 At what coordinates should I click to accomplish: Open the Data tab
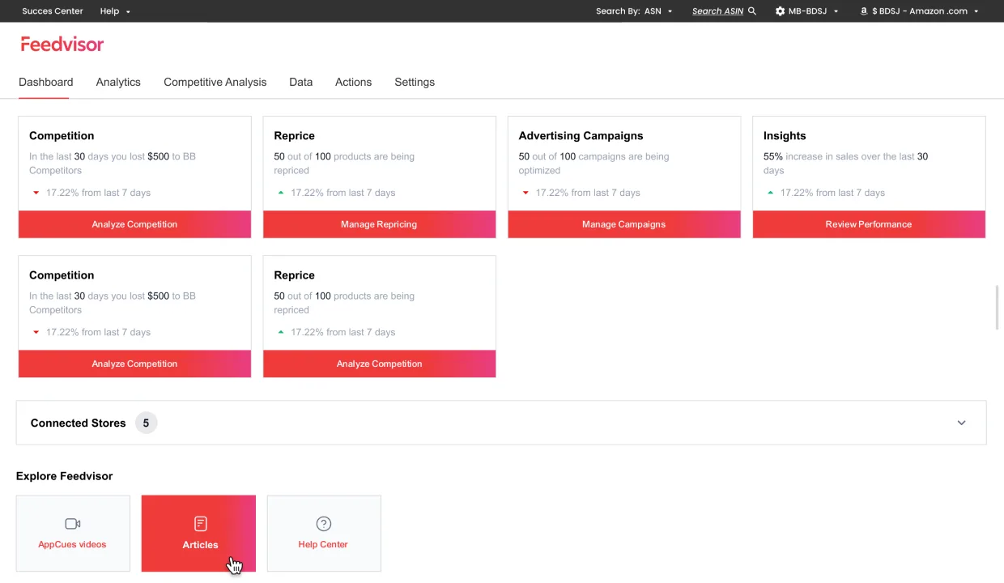(301, 83)
